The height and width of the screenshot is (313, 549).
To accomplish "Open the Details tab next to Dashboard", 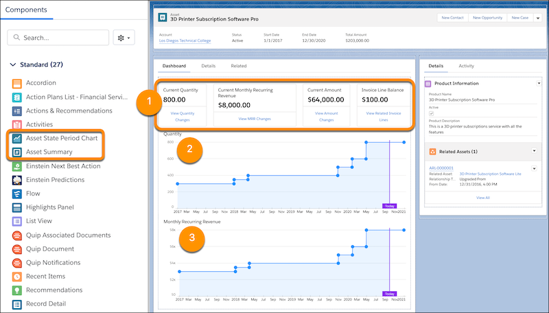I will click(x=209, y=66).
